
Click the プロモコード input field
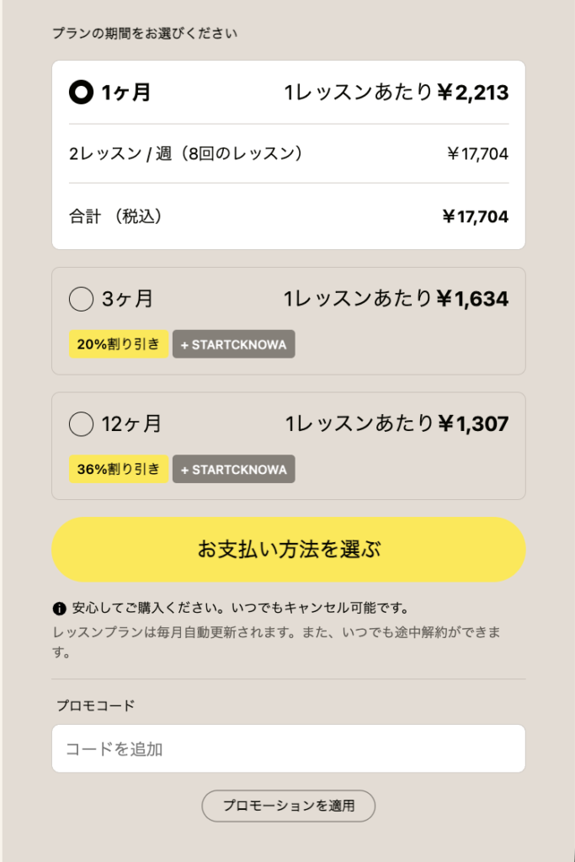(x=288, y=748)
